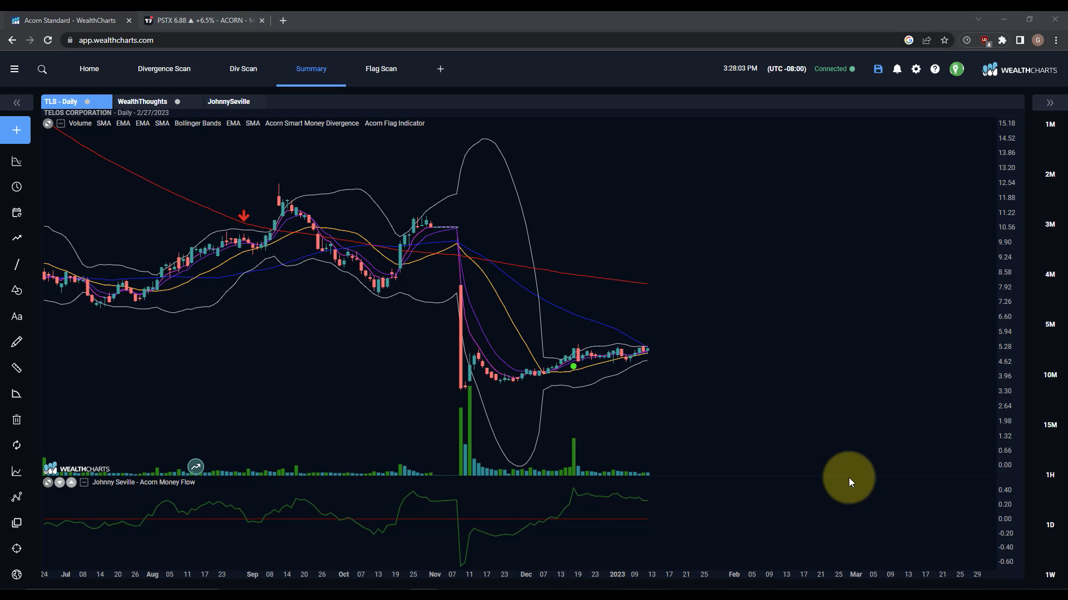Switch to the Div Scan tab
1068x600 pixels.
coord(243,69)
